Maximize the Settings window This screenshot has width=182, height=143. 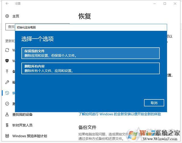coord(165,4)
